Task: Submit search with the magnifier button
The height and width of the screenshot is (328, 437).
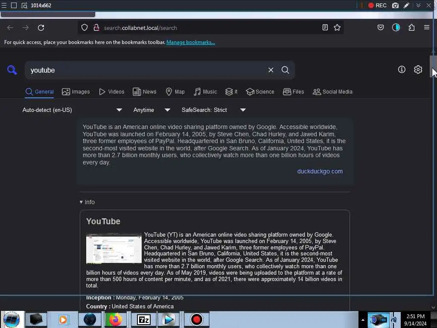Action: (285, 70)
